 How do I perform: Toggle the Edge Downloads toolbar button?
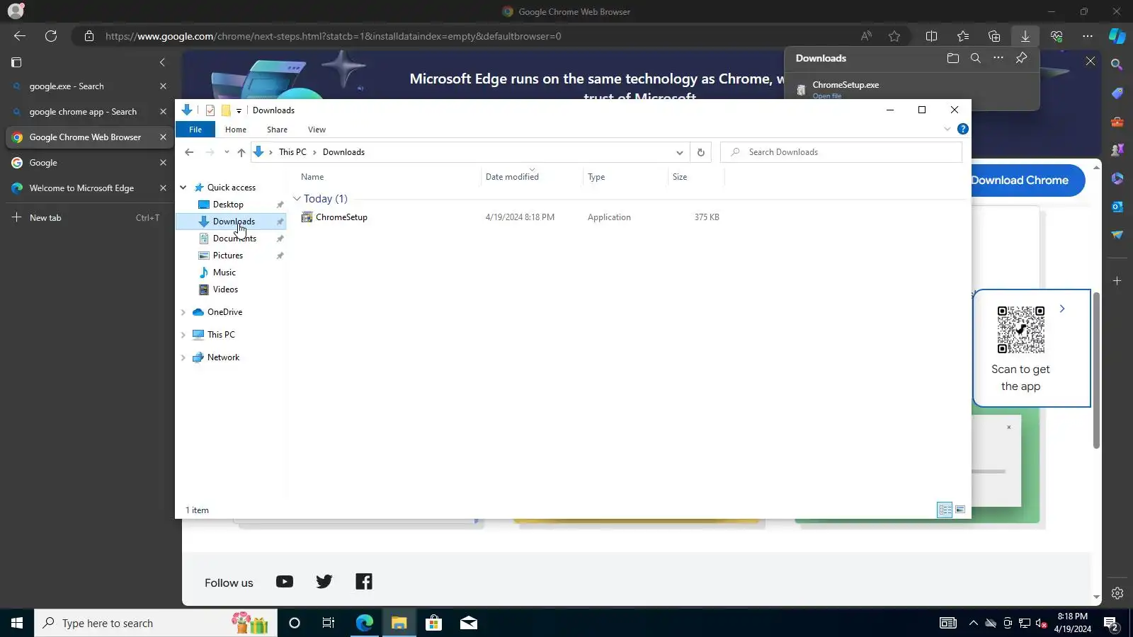[1025, 36]
